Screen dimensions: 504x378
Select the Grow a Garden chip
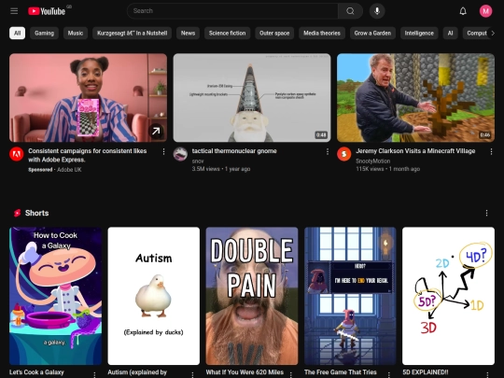(372, 33)
